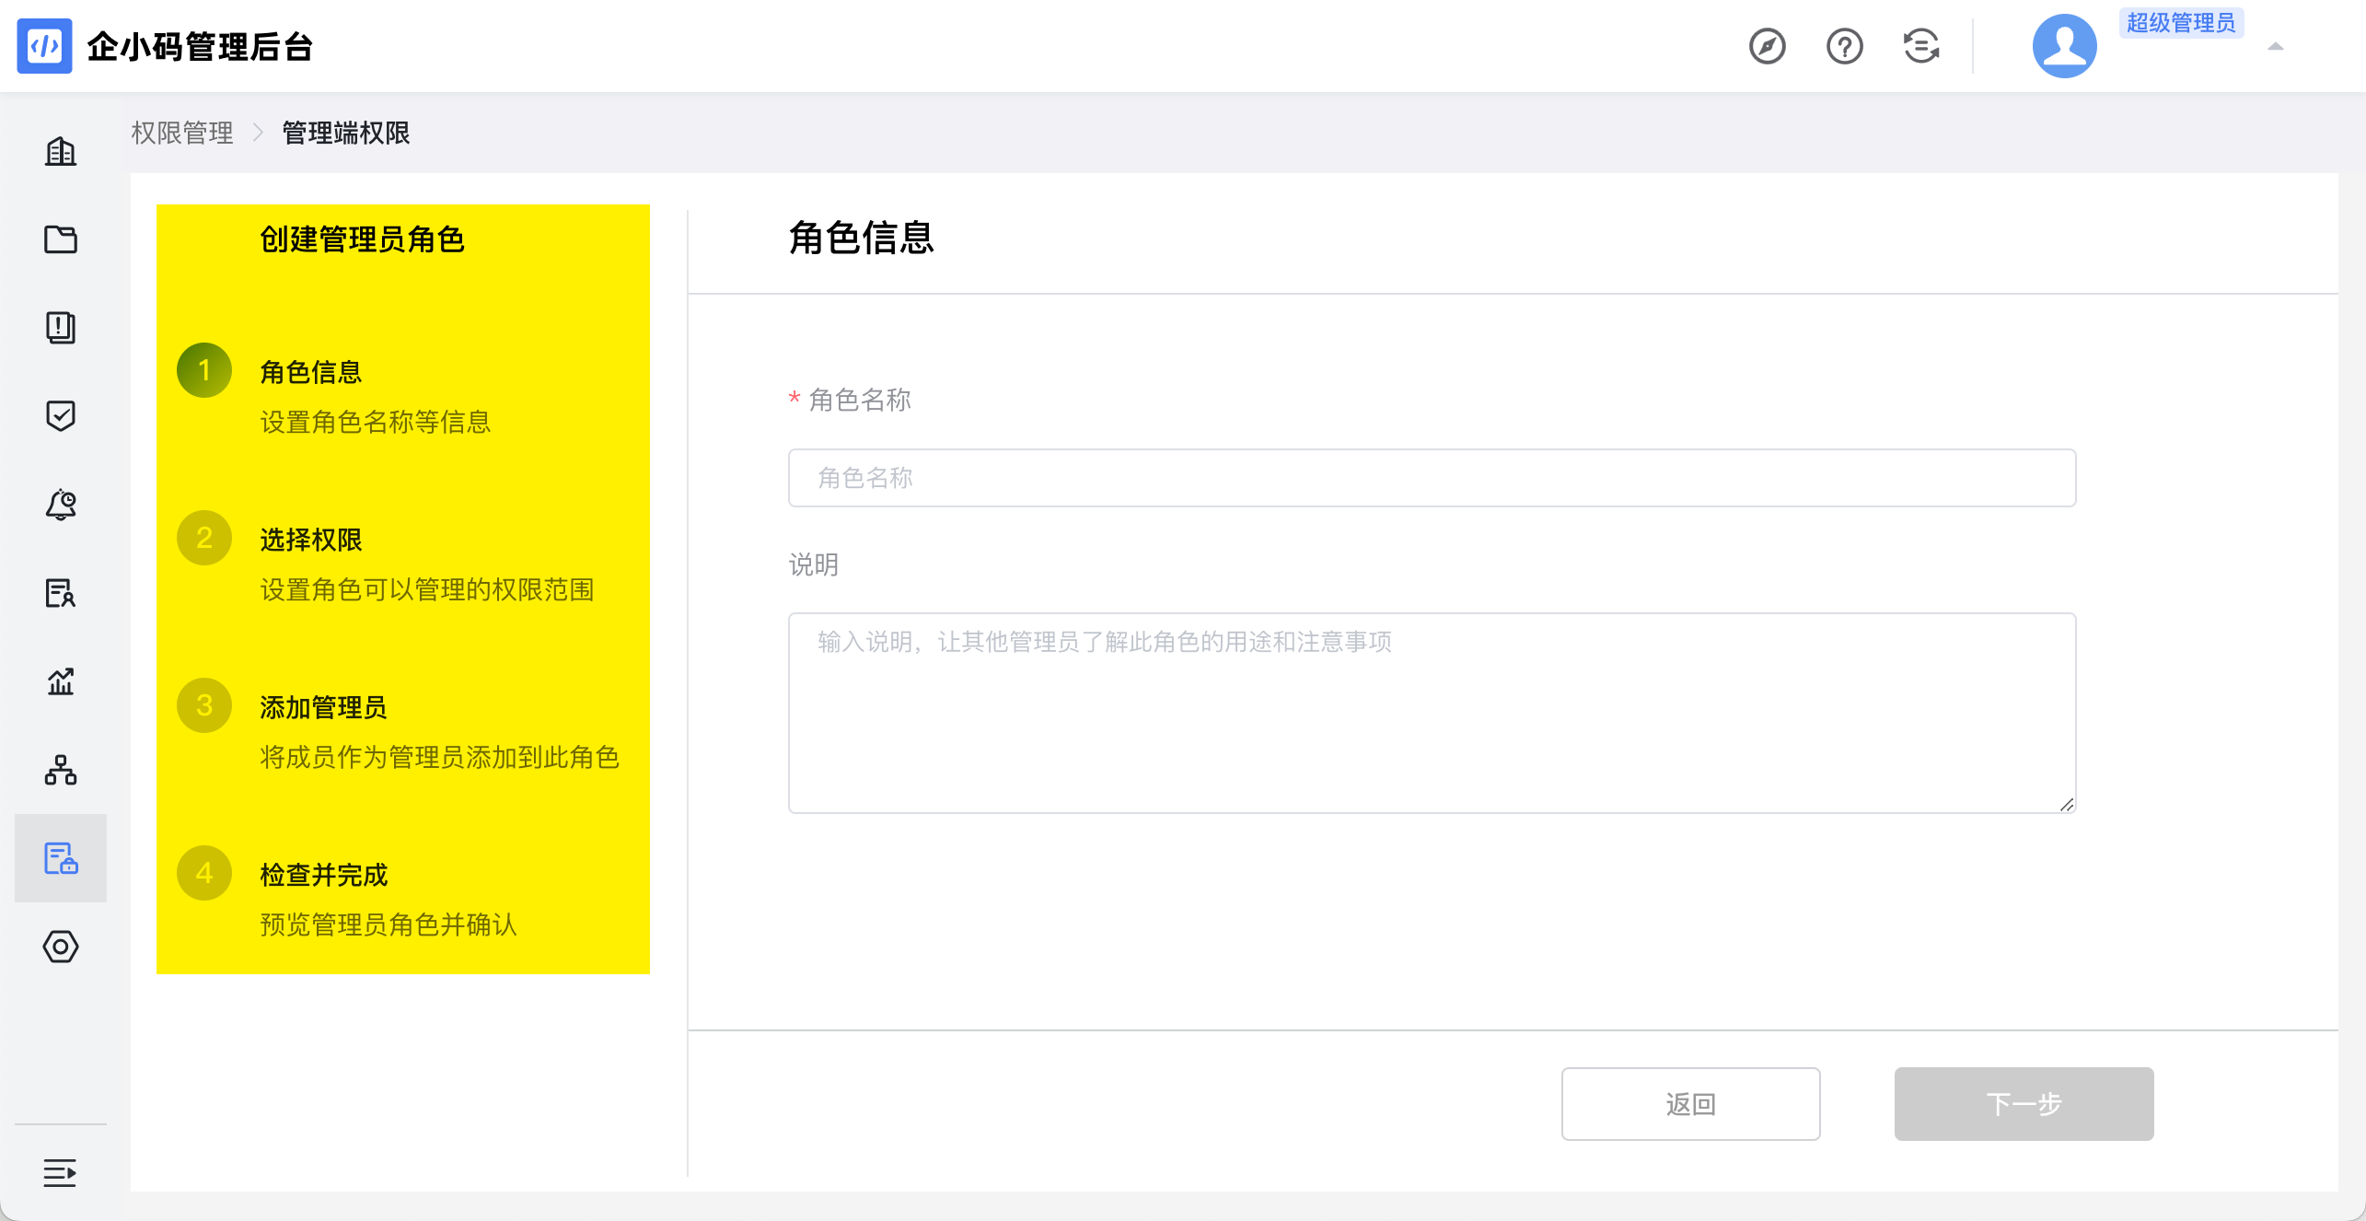Click the 超级管理员 label
The image size is (2366, 1221).
pyautogui.click(x=2181, y=23)
